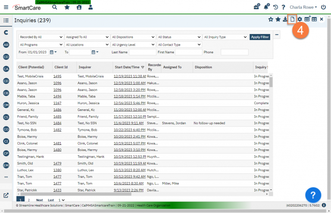The height and width of the screenshot is (213, 331).
Task: Open the global search magnifier icon
Action: click(x=54, y=7)
